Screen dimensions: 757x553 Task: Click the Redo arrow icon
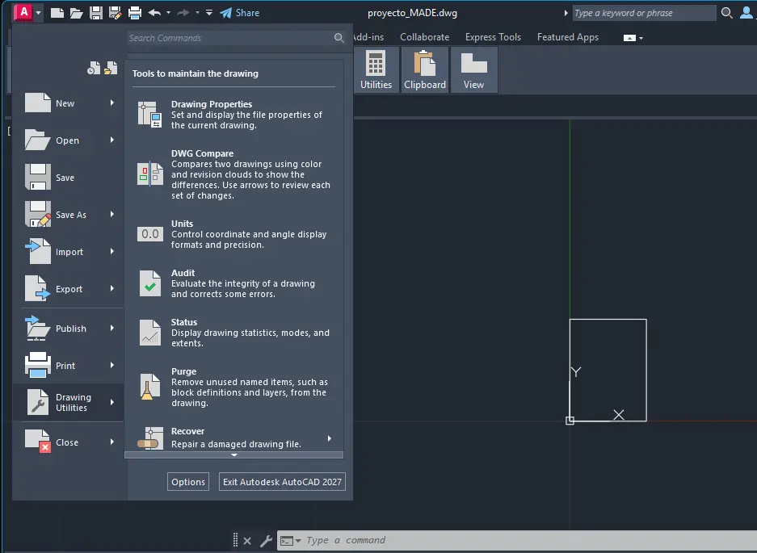(183, 13)
